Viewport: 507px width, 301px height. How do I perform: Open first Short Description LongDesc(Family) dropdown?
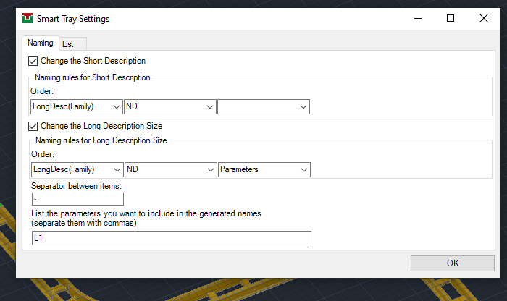[77, 106]
